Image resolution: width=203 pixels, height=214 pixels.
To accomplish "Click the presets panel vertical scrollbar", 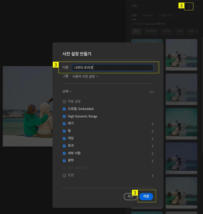I will (x=202, y=95).
